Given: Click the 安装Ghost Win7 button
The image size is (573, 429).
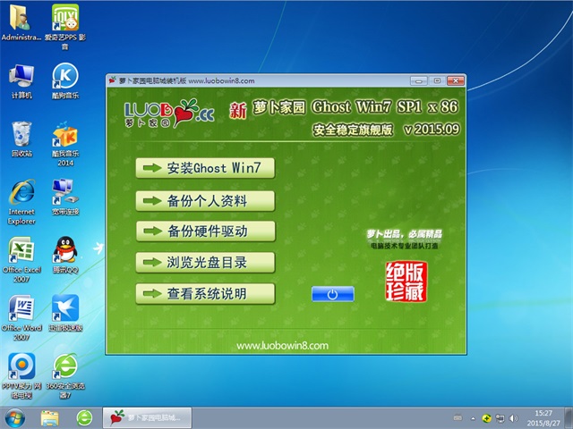Looking at the screenshot, I should tap(205, 168).
